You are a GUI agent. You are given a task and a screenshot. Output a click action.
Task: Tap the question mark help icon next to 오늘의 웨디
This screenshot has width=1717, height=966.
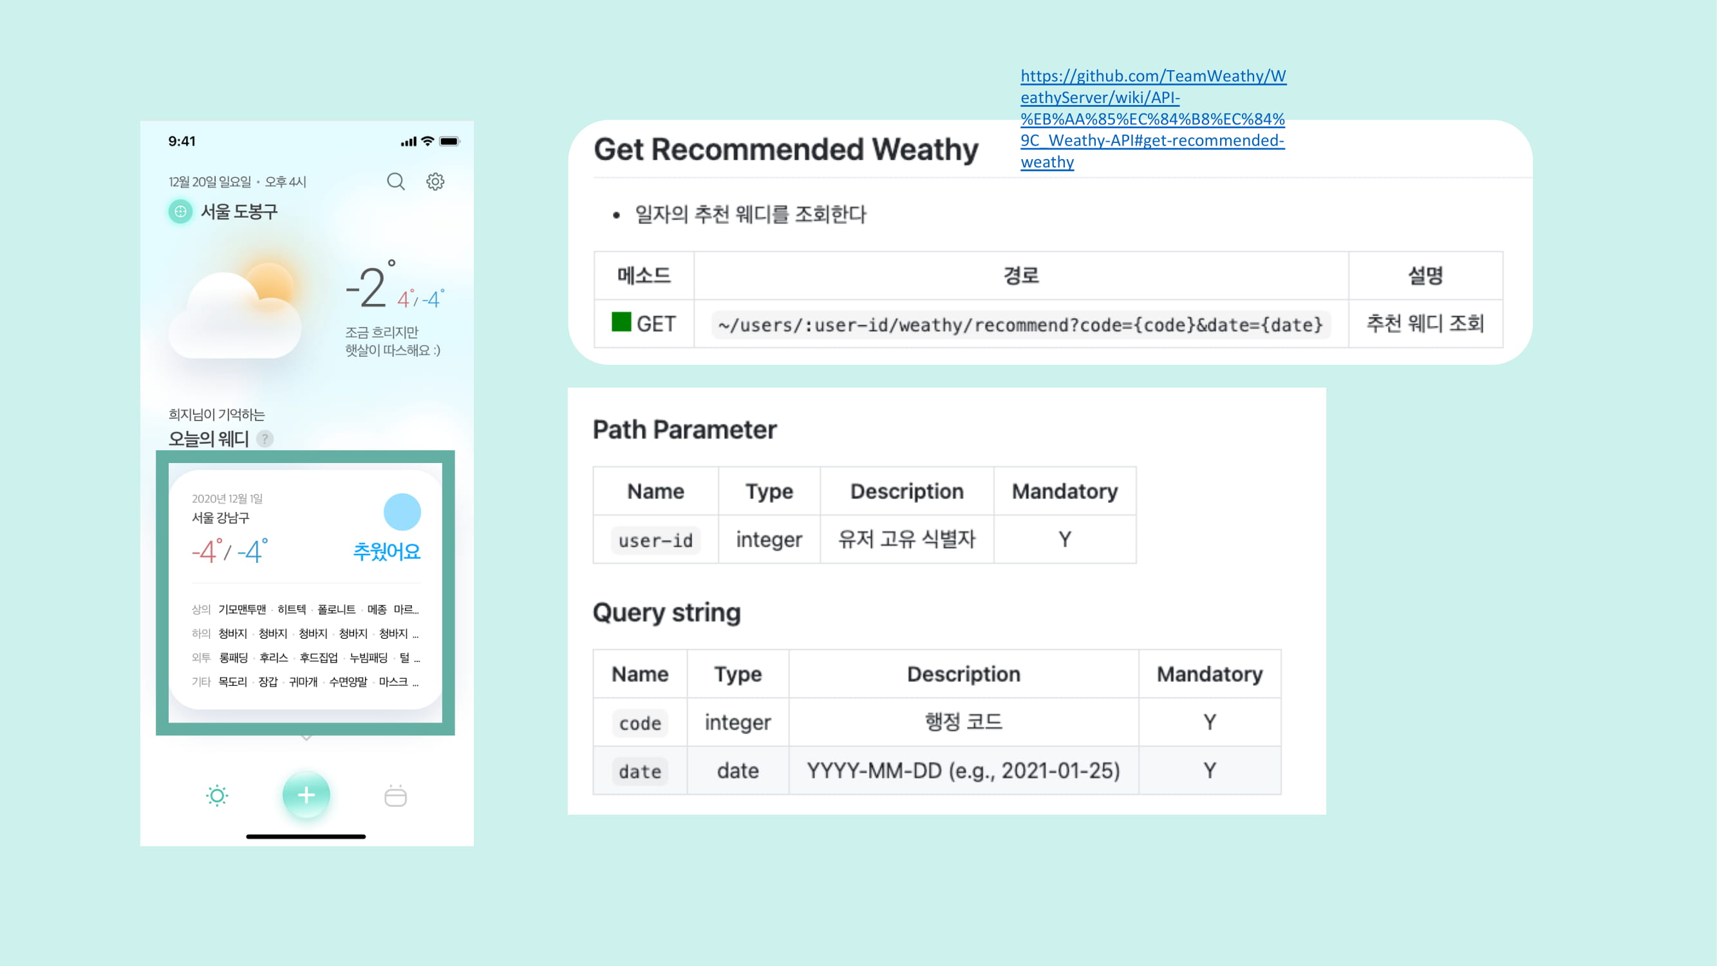point(265,439)
